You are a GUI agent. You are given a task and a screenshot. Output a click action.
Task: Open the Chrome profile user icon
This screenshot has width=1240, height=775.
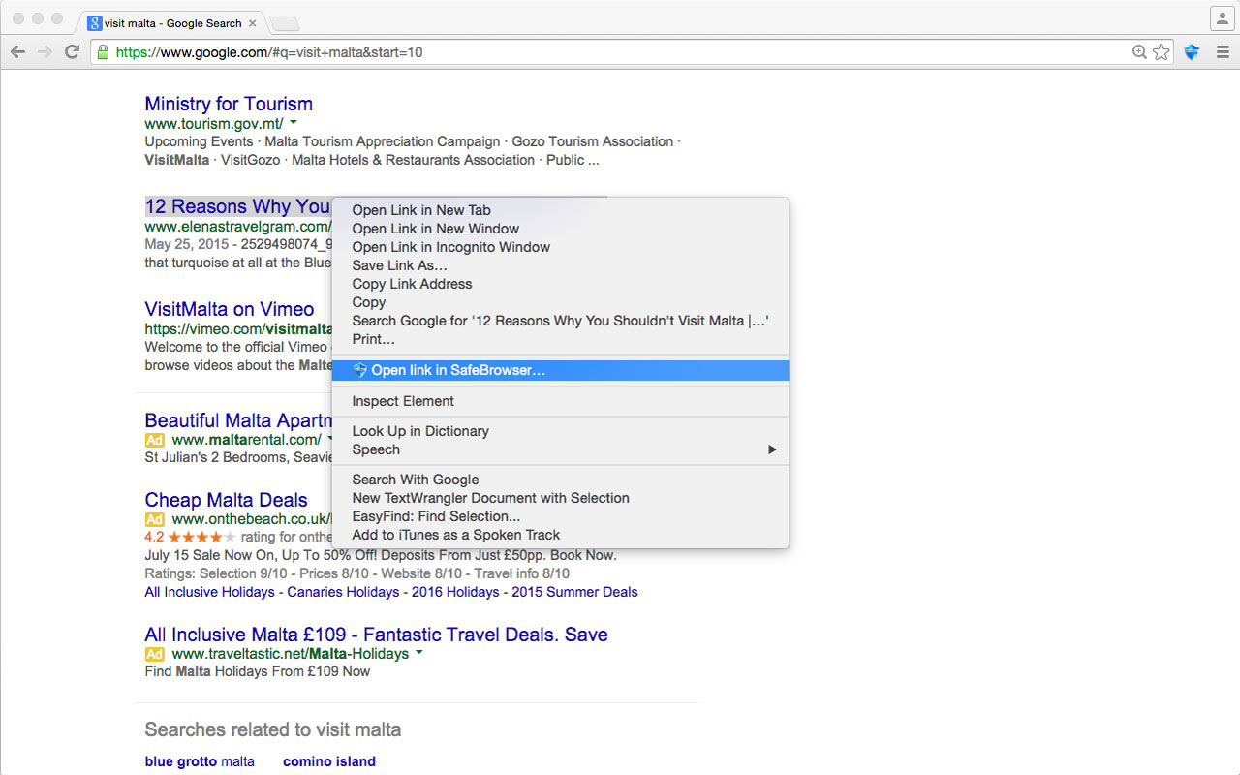coord(1222,18)
